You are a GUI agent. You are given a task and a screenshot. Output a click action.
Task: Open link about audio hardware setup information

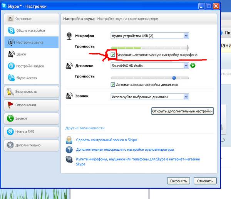(125, 150)
